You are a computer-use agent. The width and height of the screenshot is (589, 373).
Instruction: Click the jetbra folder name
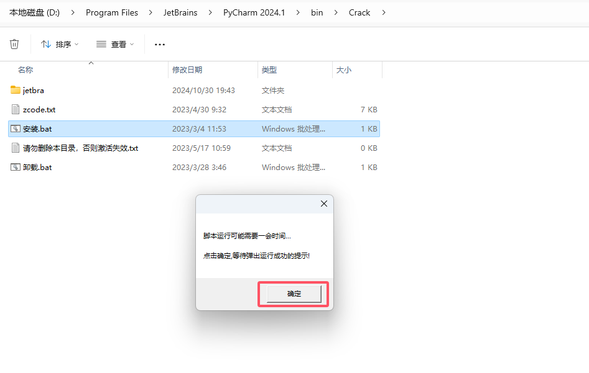[x=34, y=91]
